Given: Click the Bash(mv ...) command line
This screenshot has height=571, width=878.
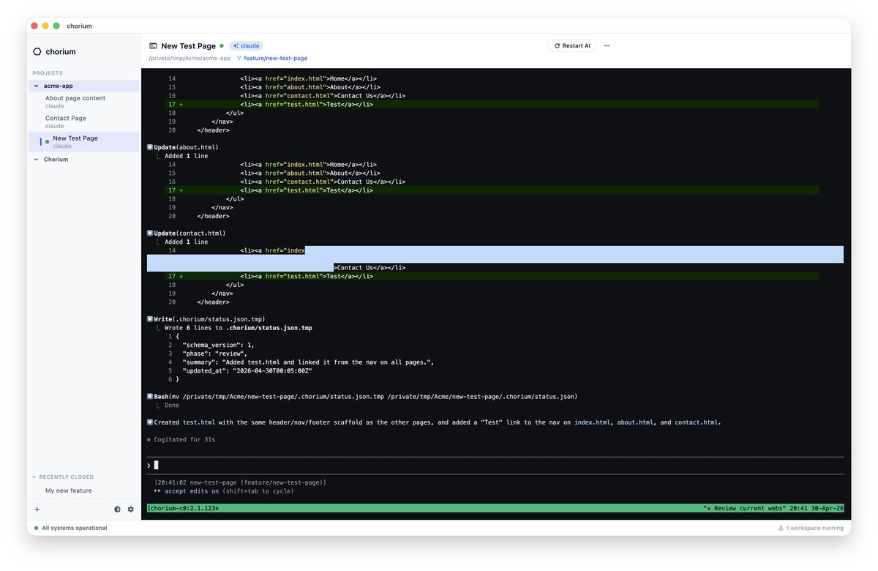Looking at the screenshot, I should 365,397.
